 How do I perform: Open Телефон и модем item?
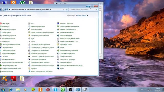[64, 57]
